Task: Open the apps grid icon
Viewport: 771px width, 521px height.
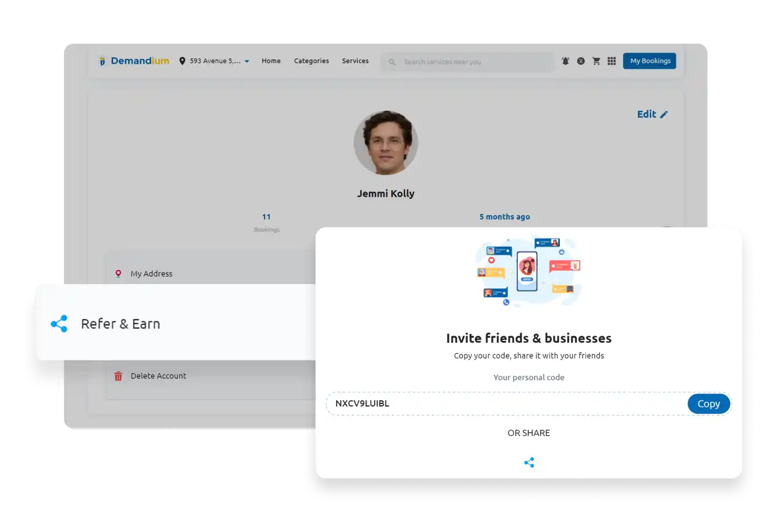Action: click(611, 61)
